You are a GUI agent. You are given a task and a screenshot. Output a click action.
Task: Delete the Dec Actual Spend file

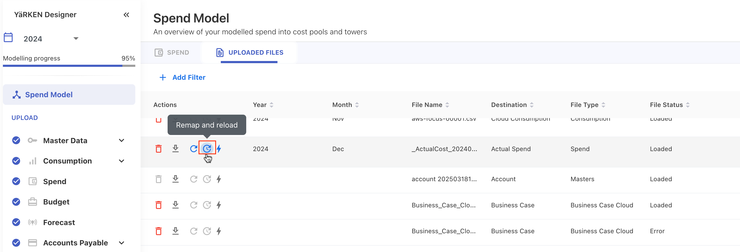point(158,149)
